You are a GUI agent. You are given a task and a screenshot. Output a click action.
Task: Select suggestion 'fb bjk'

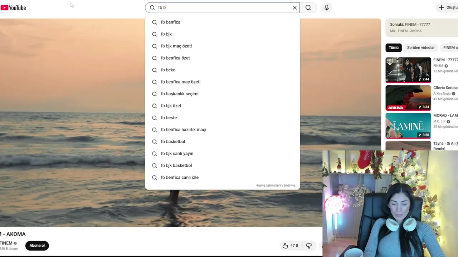(x=222, y=34)
